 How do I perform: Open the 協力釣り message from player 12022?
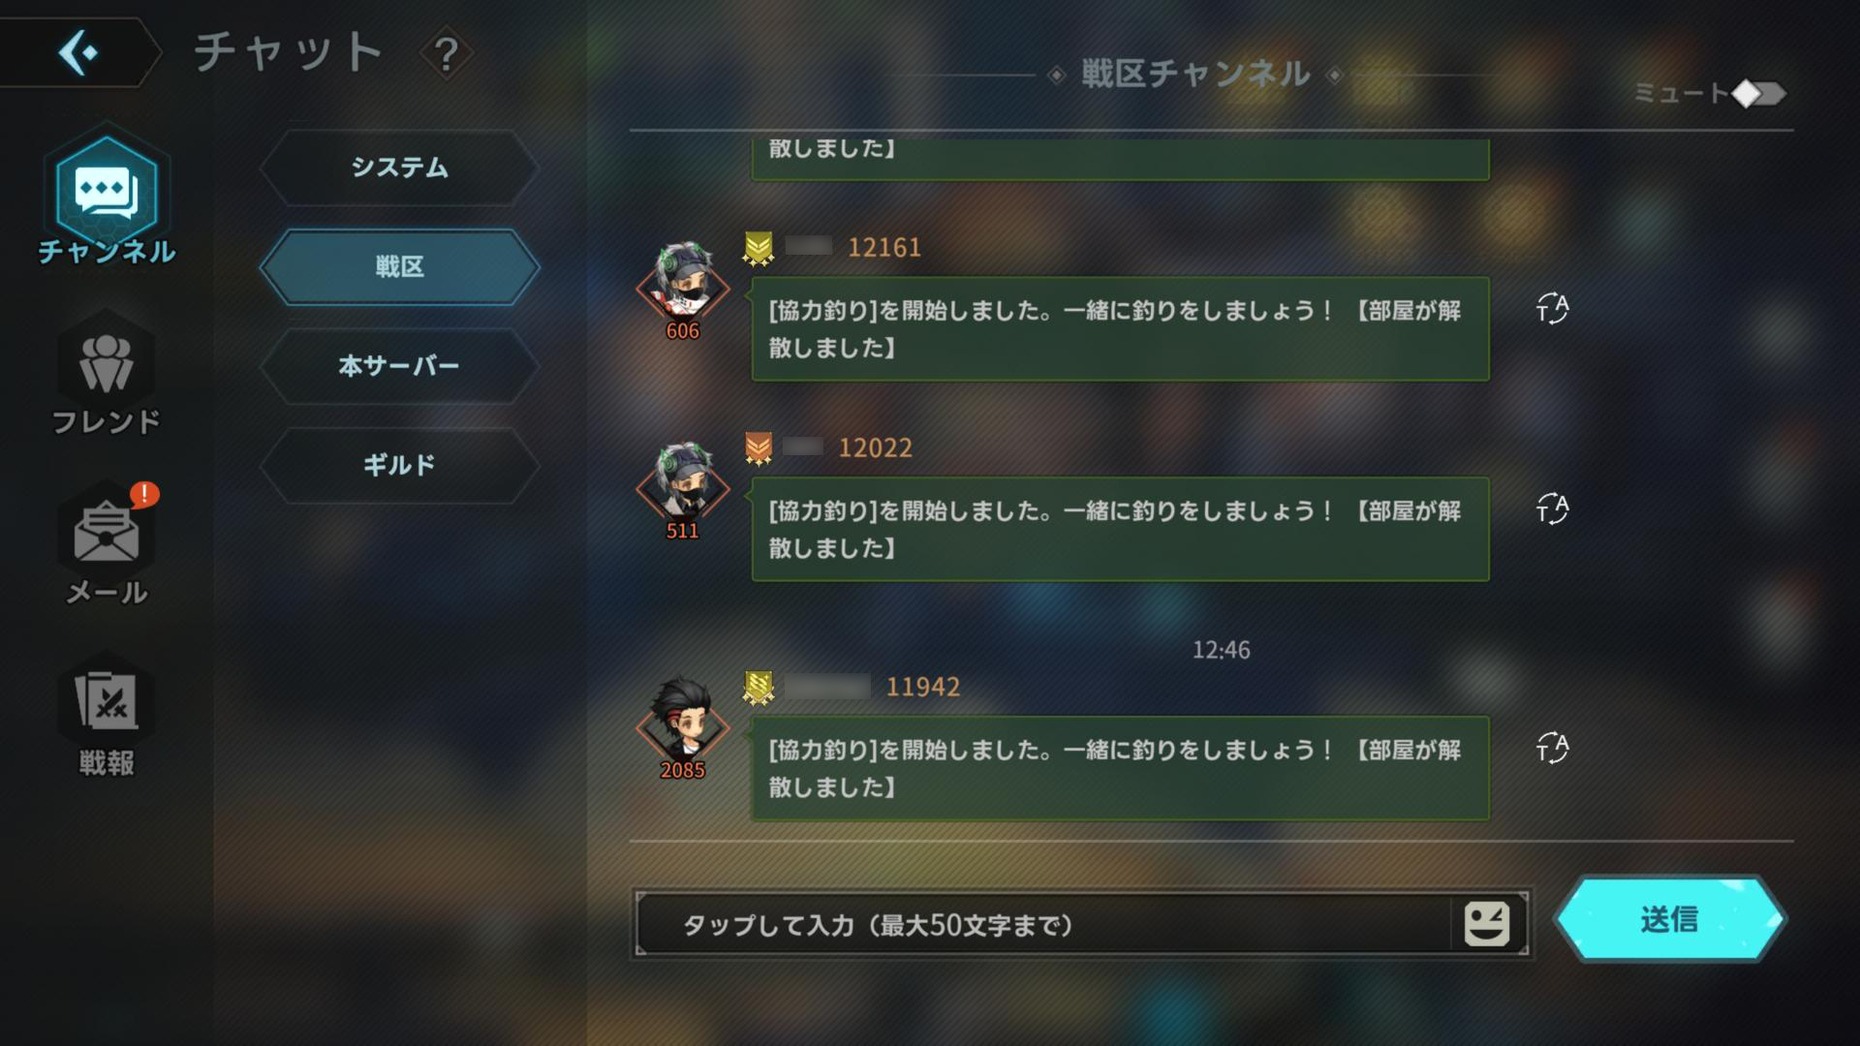[x=1120, y=529]
